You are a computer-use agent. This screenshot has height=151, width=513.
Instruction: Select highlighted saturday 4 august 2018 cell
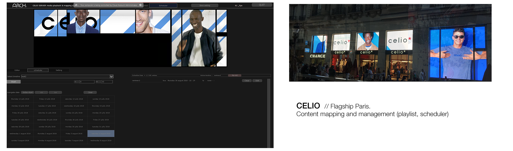pos(101,133)
